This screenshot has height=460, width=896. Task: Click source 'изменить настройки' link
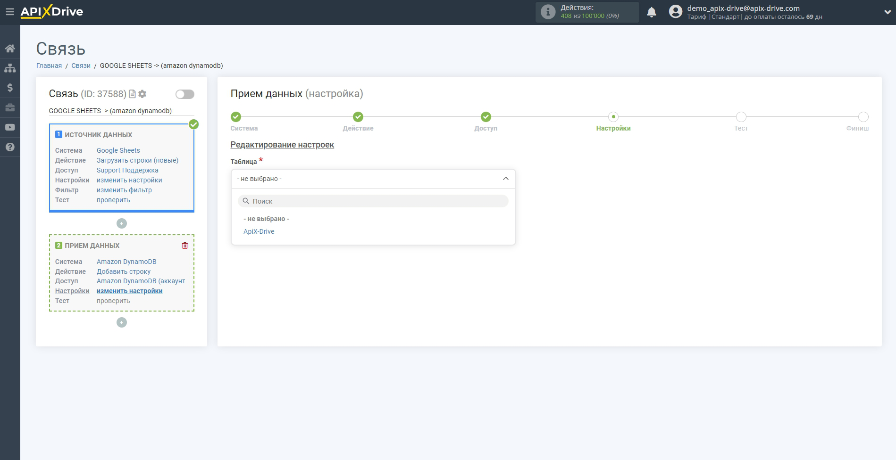pyautogui.click(x=129, y=180)
